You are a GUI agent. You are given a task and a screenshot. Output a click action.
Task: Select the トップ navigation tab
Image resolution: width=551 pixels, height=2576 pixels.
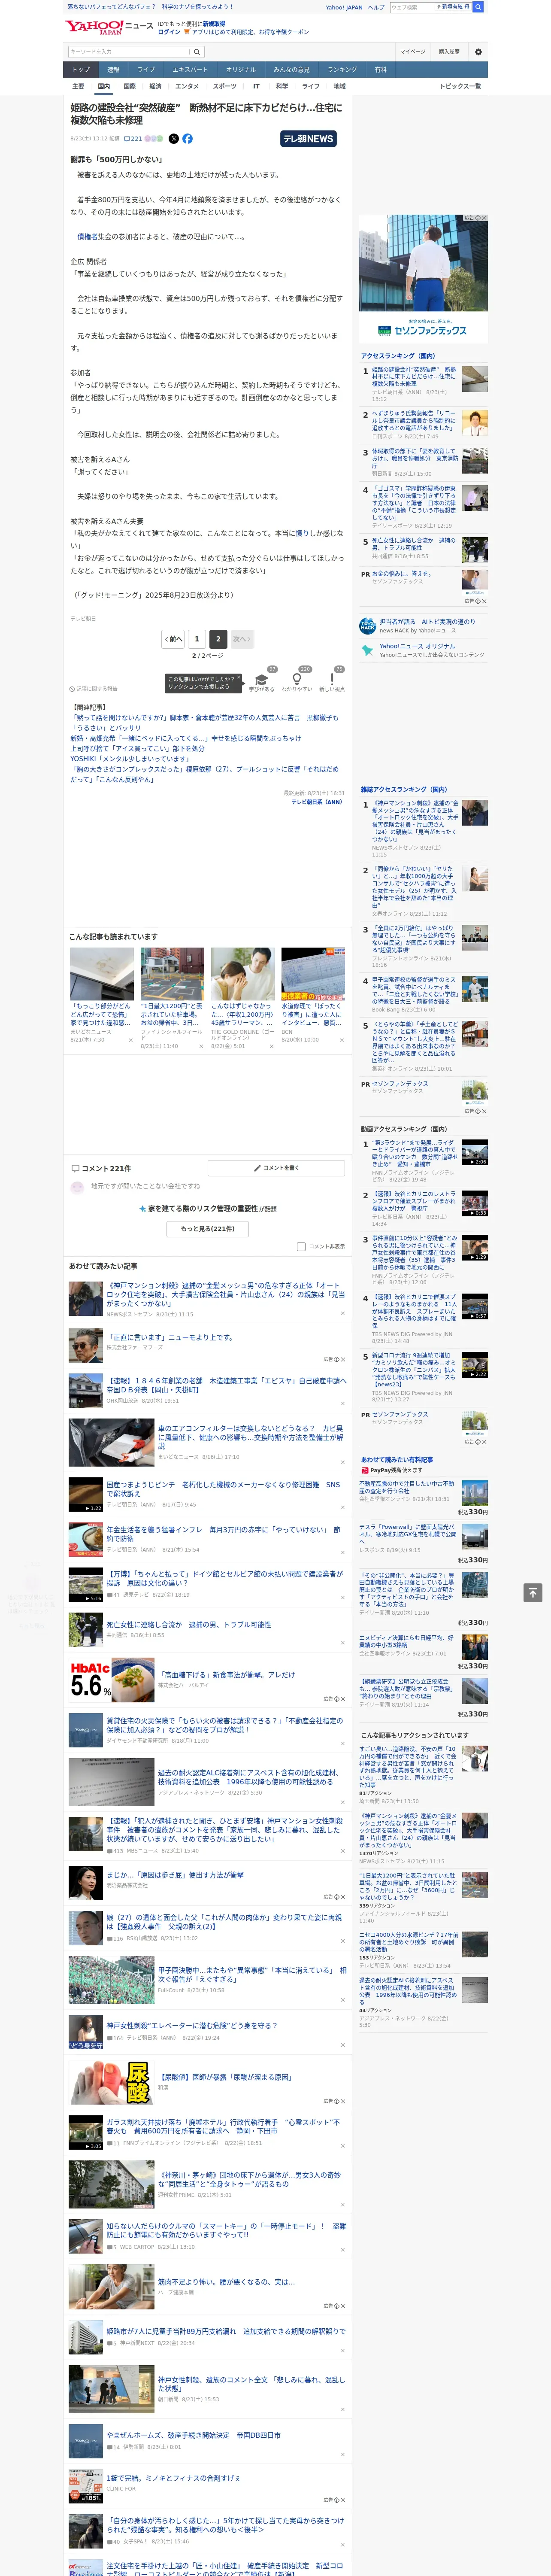click(x=81, y=70)
